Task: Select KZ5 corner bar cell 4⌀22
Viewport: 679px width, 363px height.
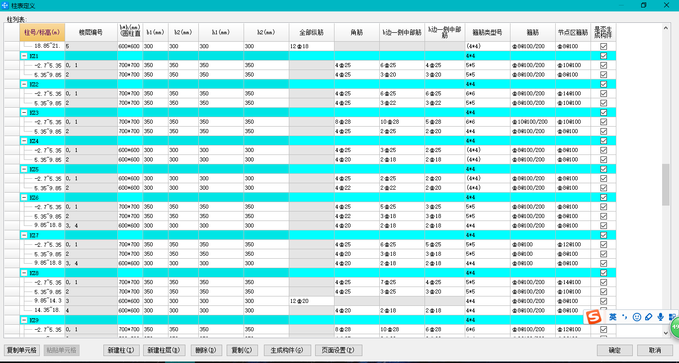Action: pyautogui.click(x=357, y=188)
